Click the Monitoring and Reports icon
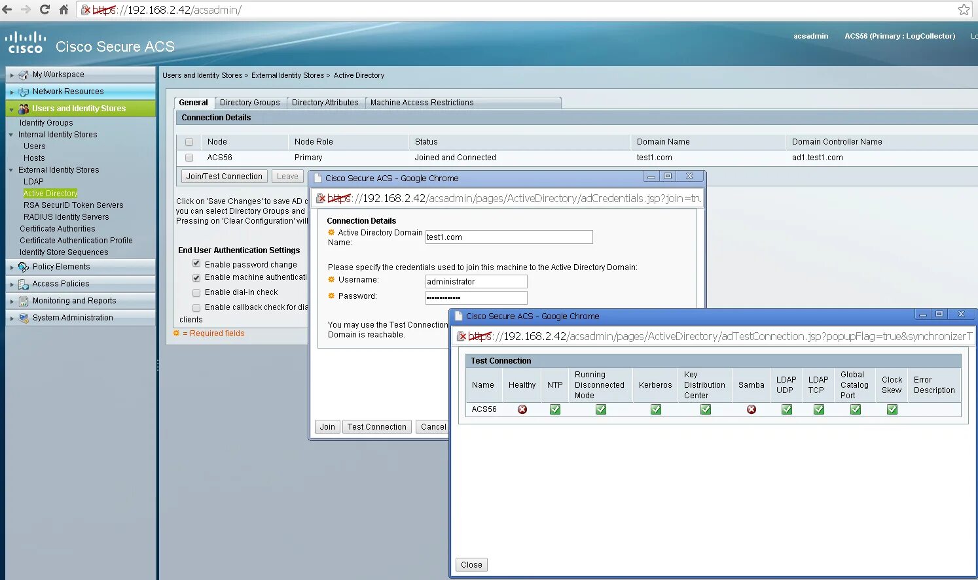Screen dimensions: 978x580 point(24,301)
